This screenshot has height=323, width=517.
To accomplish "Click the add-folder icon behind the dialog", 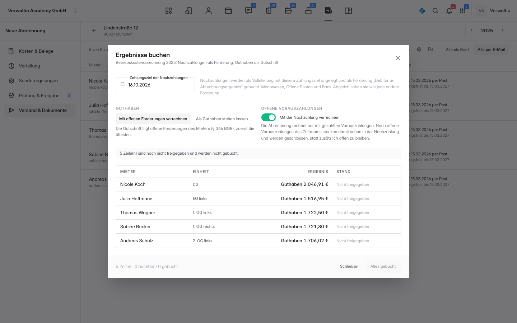I will [430, 50].
